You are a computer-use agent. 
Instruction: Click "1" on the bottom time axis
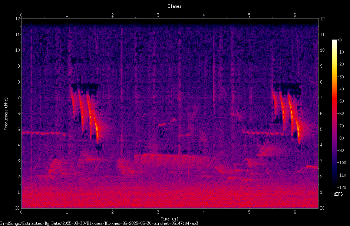tap(67, 212)
